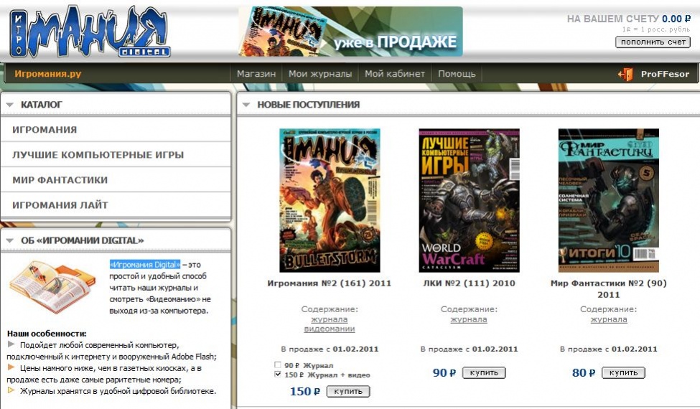Check the 90 ₽ Журнал option

(278, 365)
